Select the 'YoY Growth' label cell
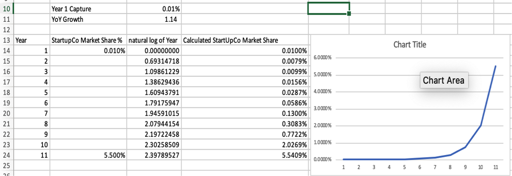 point(88,20)
